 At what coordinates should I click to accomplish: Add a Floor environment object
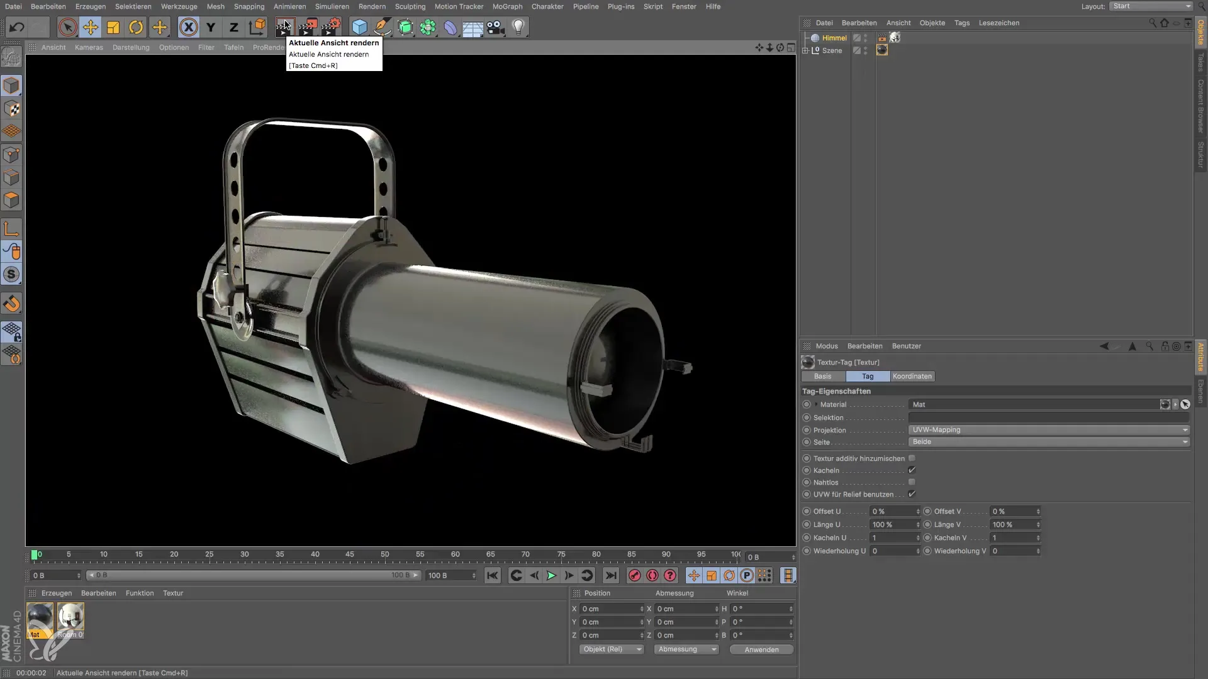pos(473,27)
